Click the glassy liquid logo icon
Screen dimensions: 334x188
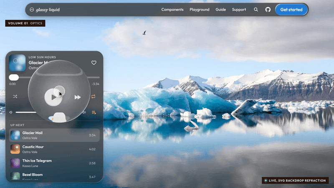click(32, 10)
